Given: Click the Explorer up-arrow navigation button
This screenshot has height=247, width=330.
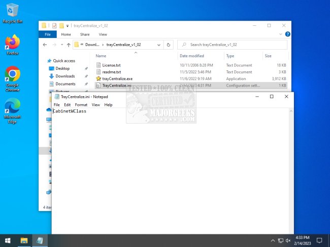Looking at the screenshot, I should [68, 45].
